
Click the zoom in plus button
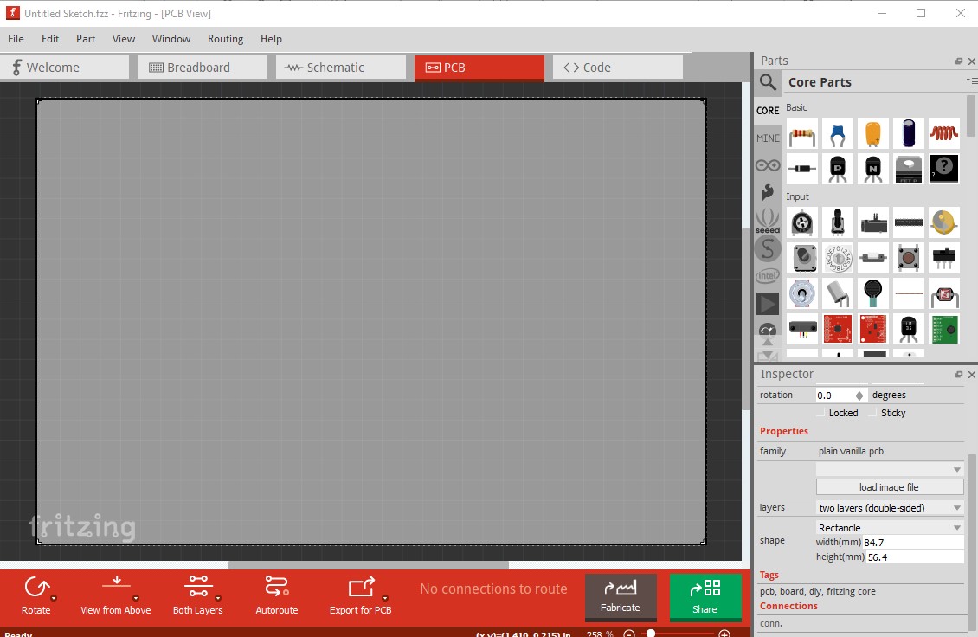724,634
